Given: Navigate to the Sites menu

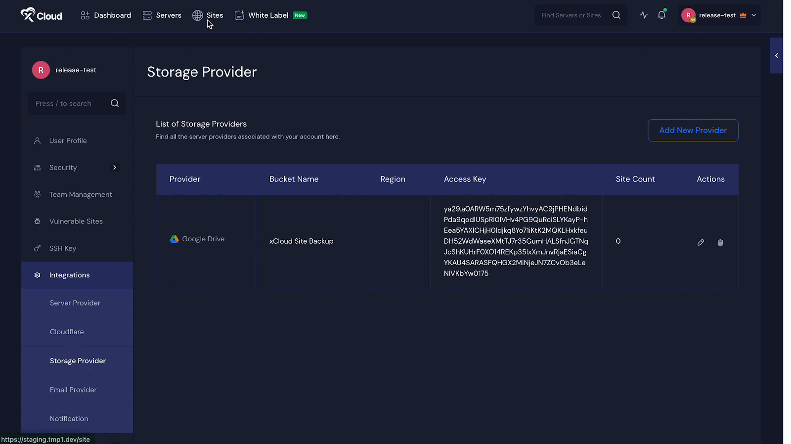Looking at the screenshot, I should click(208, 15).
